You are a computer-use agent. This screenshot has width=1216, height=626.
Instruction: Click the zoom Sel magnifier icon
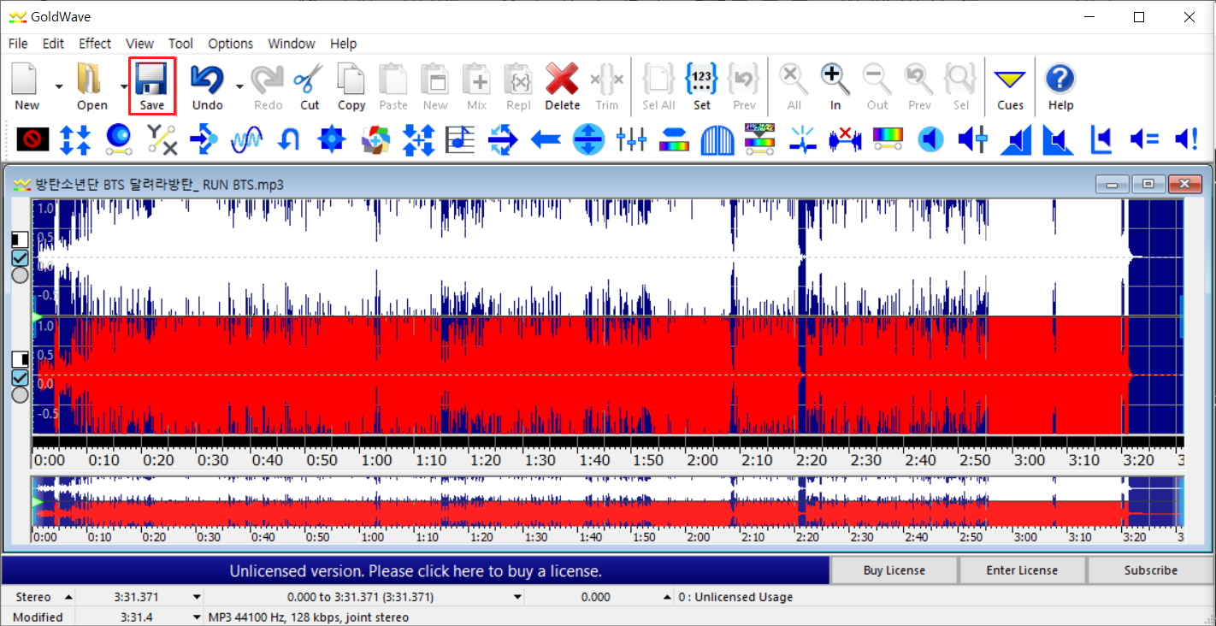[x=961, y=86]
